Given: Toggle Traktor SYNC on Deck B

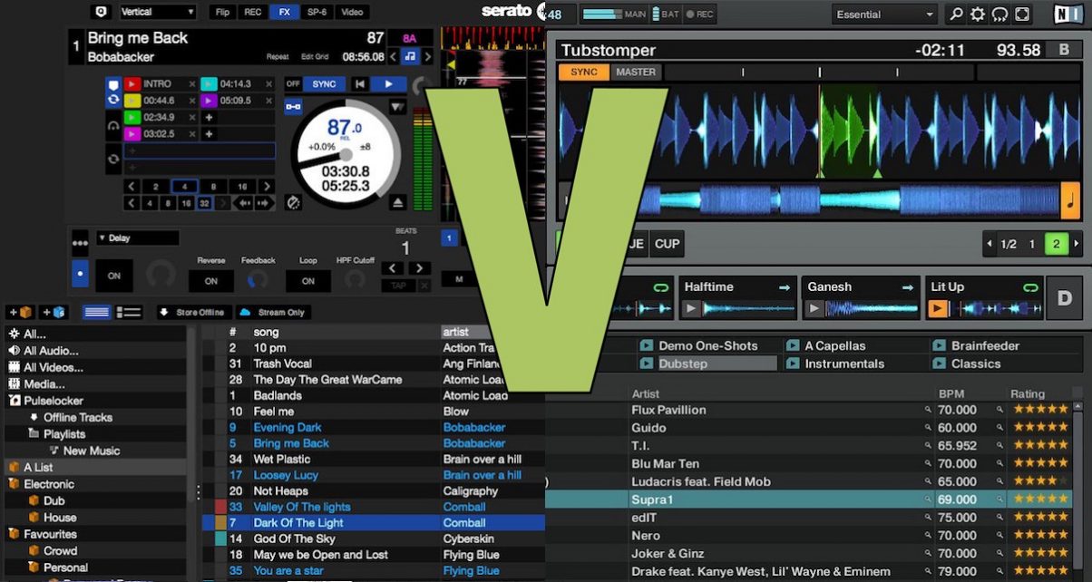Looking at the screenshot, I should click(584, 73).
